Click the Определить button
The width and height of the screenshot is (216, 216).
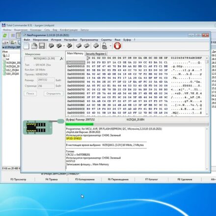tap(54, 94)
